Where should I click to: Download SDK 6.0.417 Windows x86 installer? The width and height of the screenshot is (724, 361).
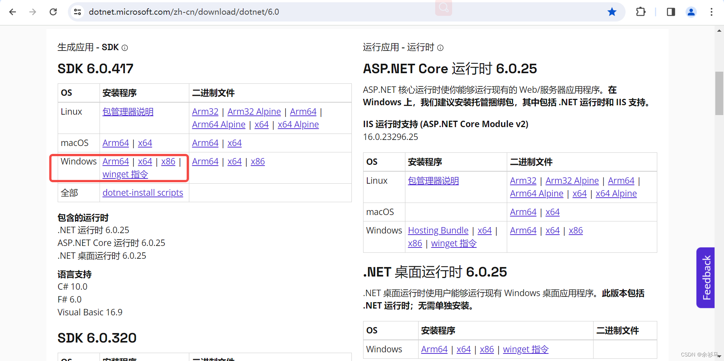[x=168, y=161]
